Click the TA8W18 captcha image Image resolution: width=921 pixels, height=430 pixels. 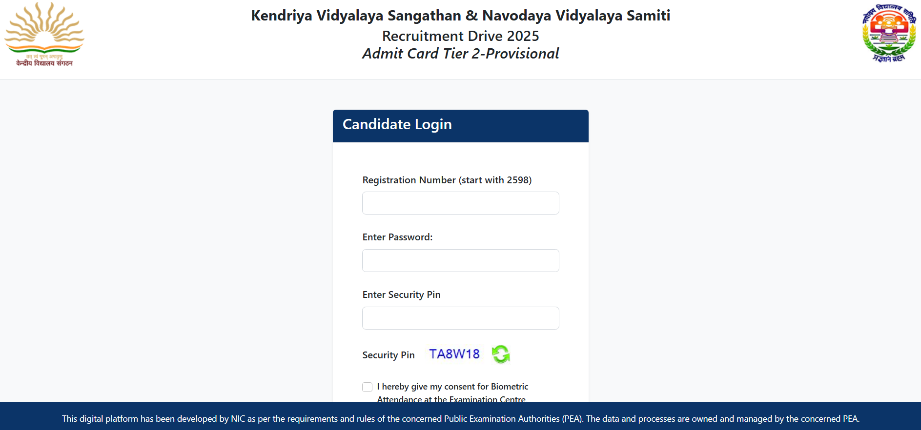click(454, 354)
